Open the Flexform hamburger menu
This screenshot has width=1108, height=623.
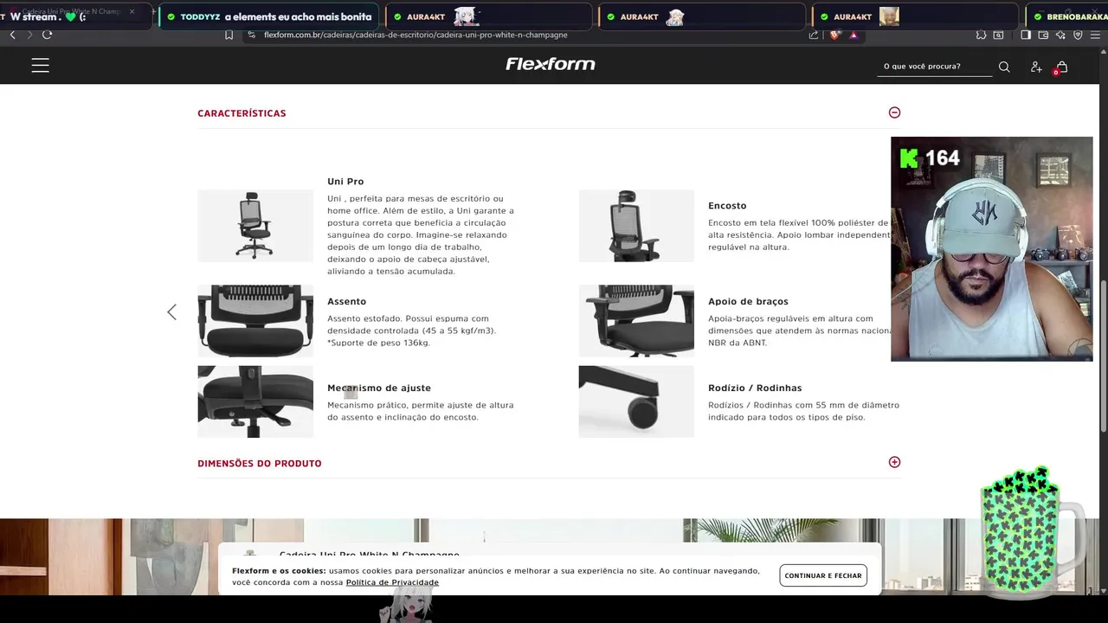pos(40,66)
